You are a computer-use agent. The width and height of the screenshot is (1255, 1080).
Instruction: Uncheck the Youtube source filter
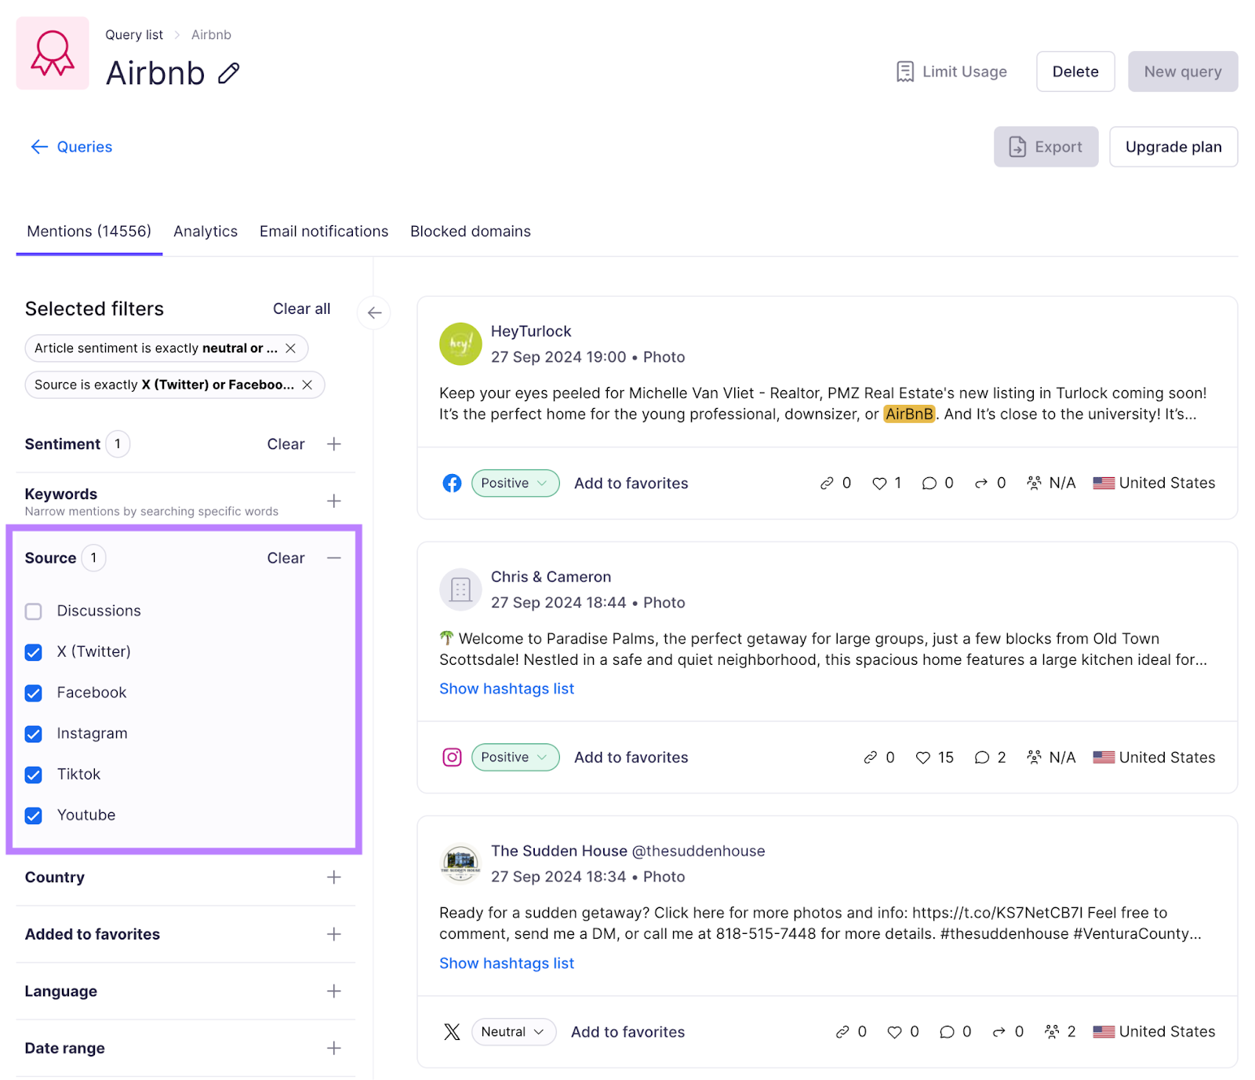pos(34,815)
